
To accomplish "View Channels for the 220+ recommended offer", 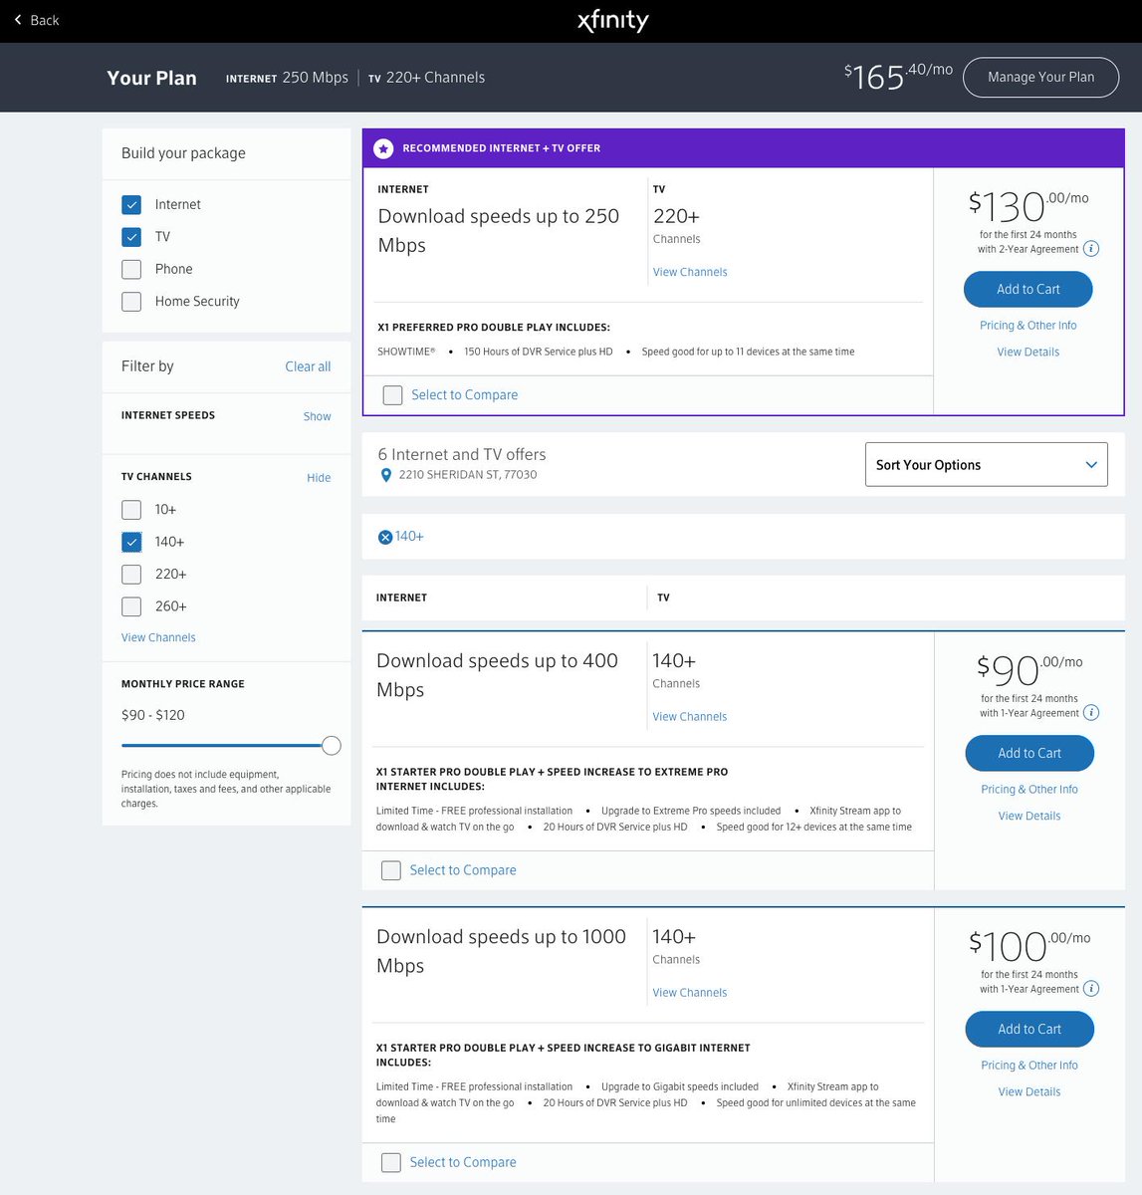I will coord(690,272).
